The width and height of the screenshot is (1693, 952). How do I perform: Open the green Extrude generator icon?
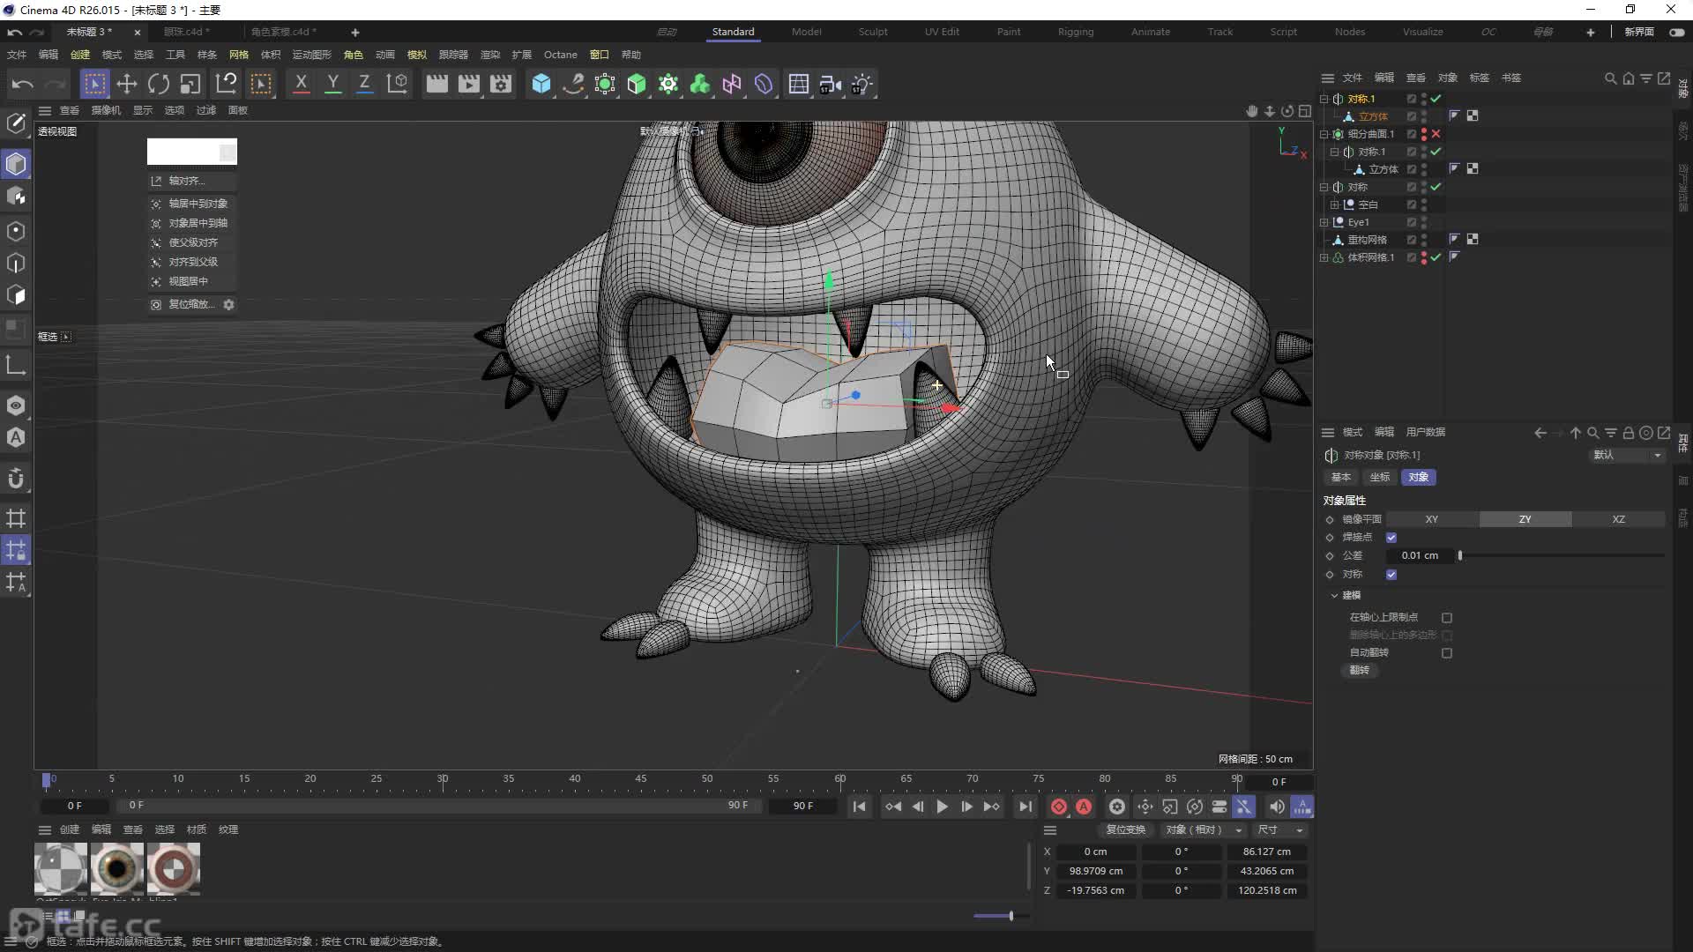637,84
